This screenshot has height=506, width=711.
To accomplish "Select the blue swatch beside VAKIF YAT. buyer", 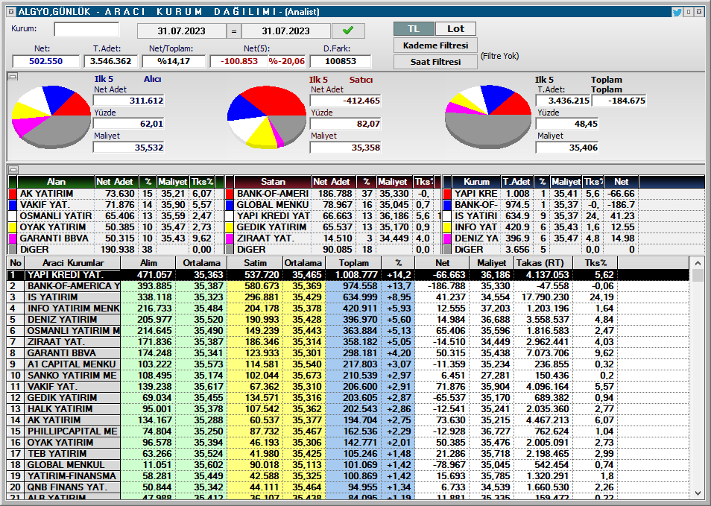I will (13, 205).
